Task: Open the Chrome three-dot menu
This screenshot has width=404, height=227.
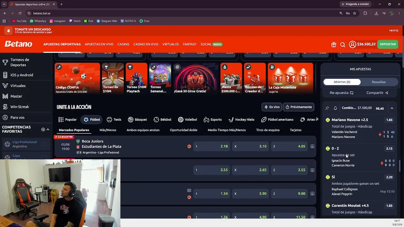Action: tap(399, 13)
